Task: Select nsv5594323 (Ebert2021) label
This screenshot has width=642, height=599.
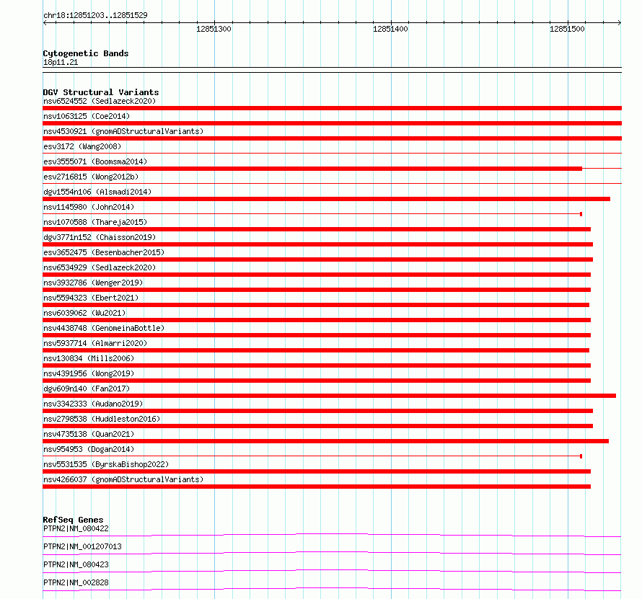Action: click(91, 298)
